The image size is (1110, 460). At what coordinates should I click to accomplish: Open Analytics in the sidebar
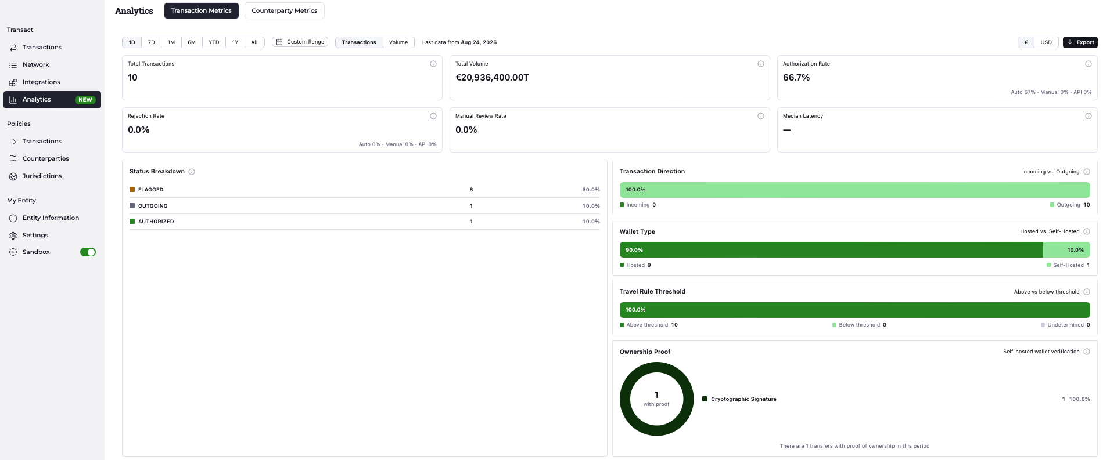pos(52,100)
